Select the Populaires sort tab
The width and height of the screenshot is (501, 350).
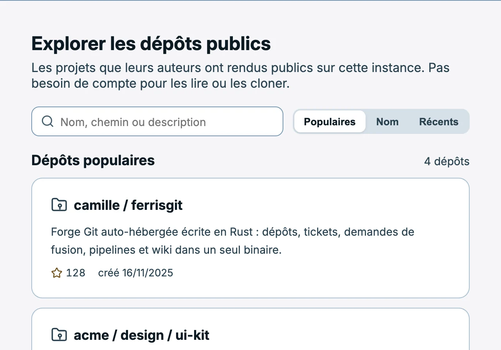click(x=330, y=122)
